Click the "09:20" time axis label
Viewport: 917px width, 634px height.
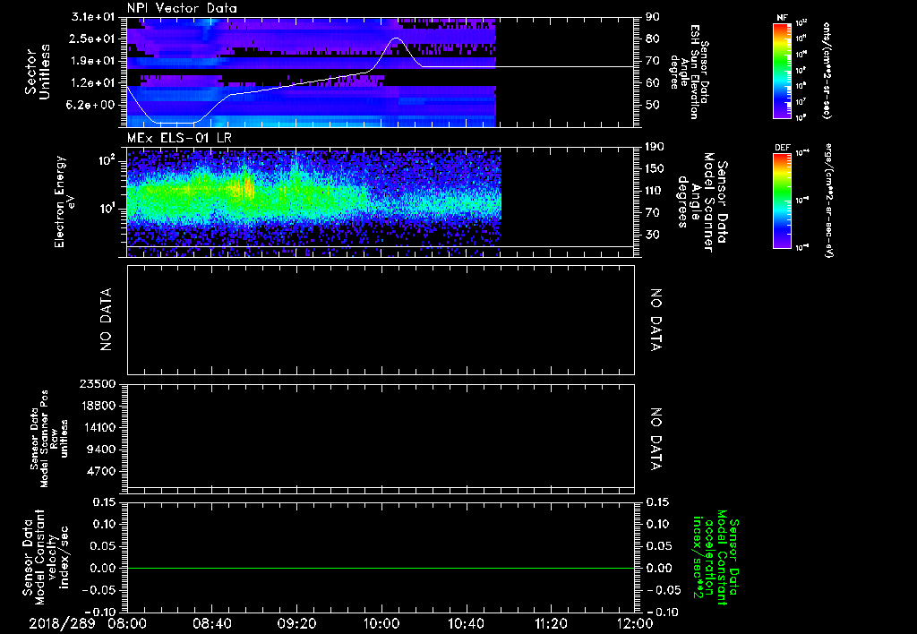296,623
